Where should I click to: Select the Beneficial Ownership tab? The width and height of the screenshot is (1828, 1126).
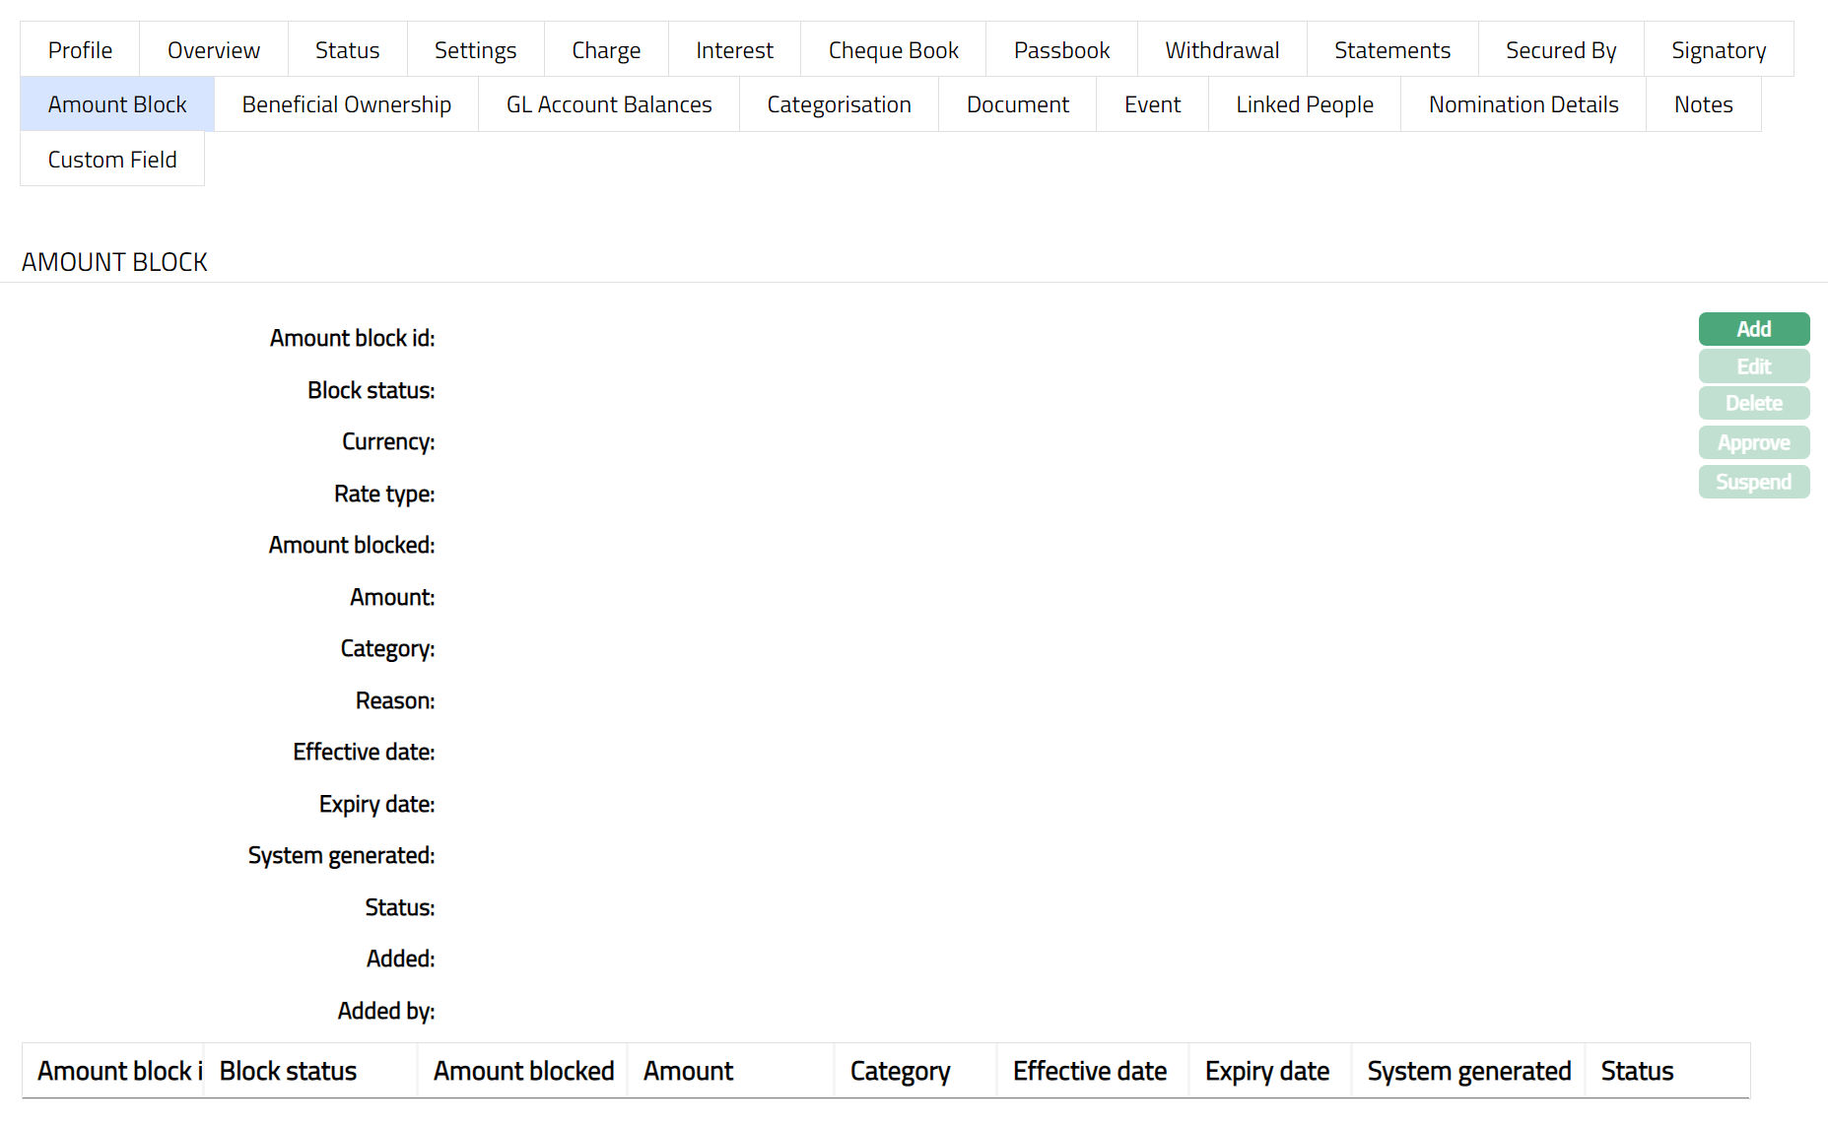[x=346, y=104]
